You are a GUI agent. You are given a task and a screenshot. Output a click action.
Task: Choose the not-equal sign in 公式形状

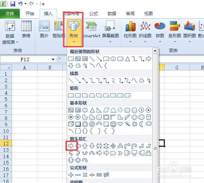pos(106,175)
